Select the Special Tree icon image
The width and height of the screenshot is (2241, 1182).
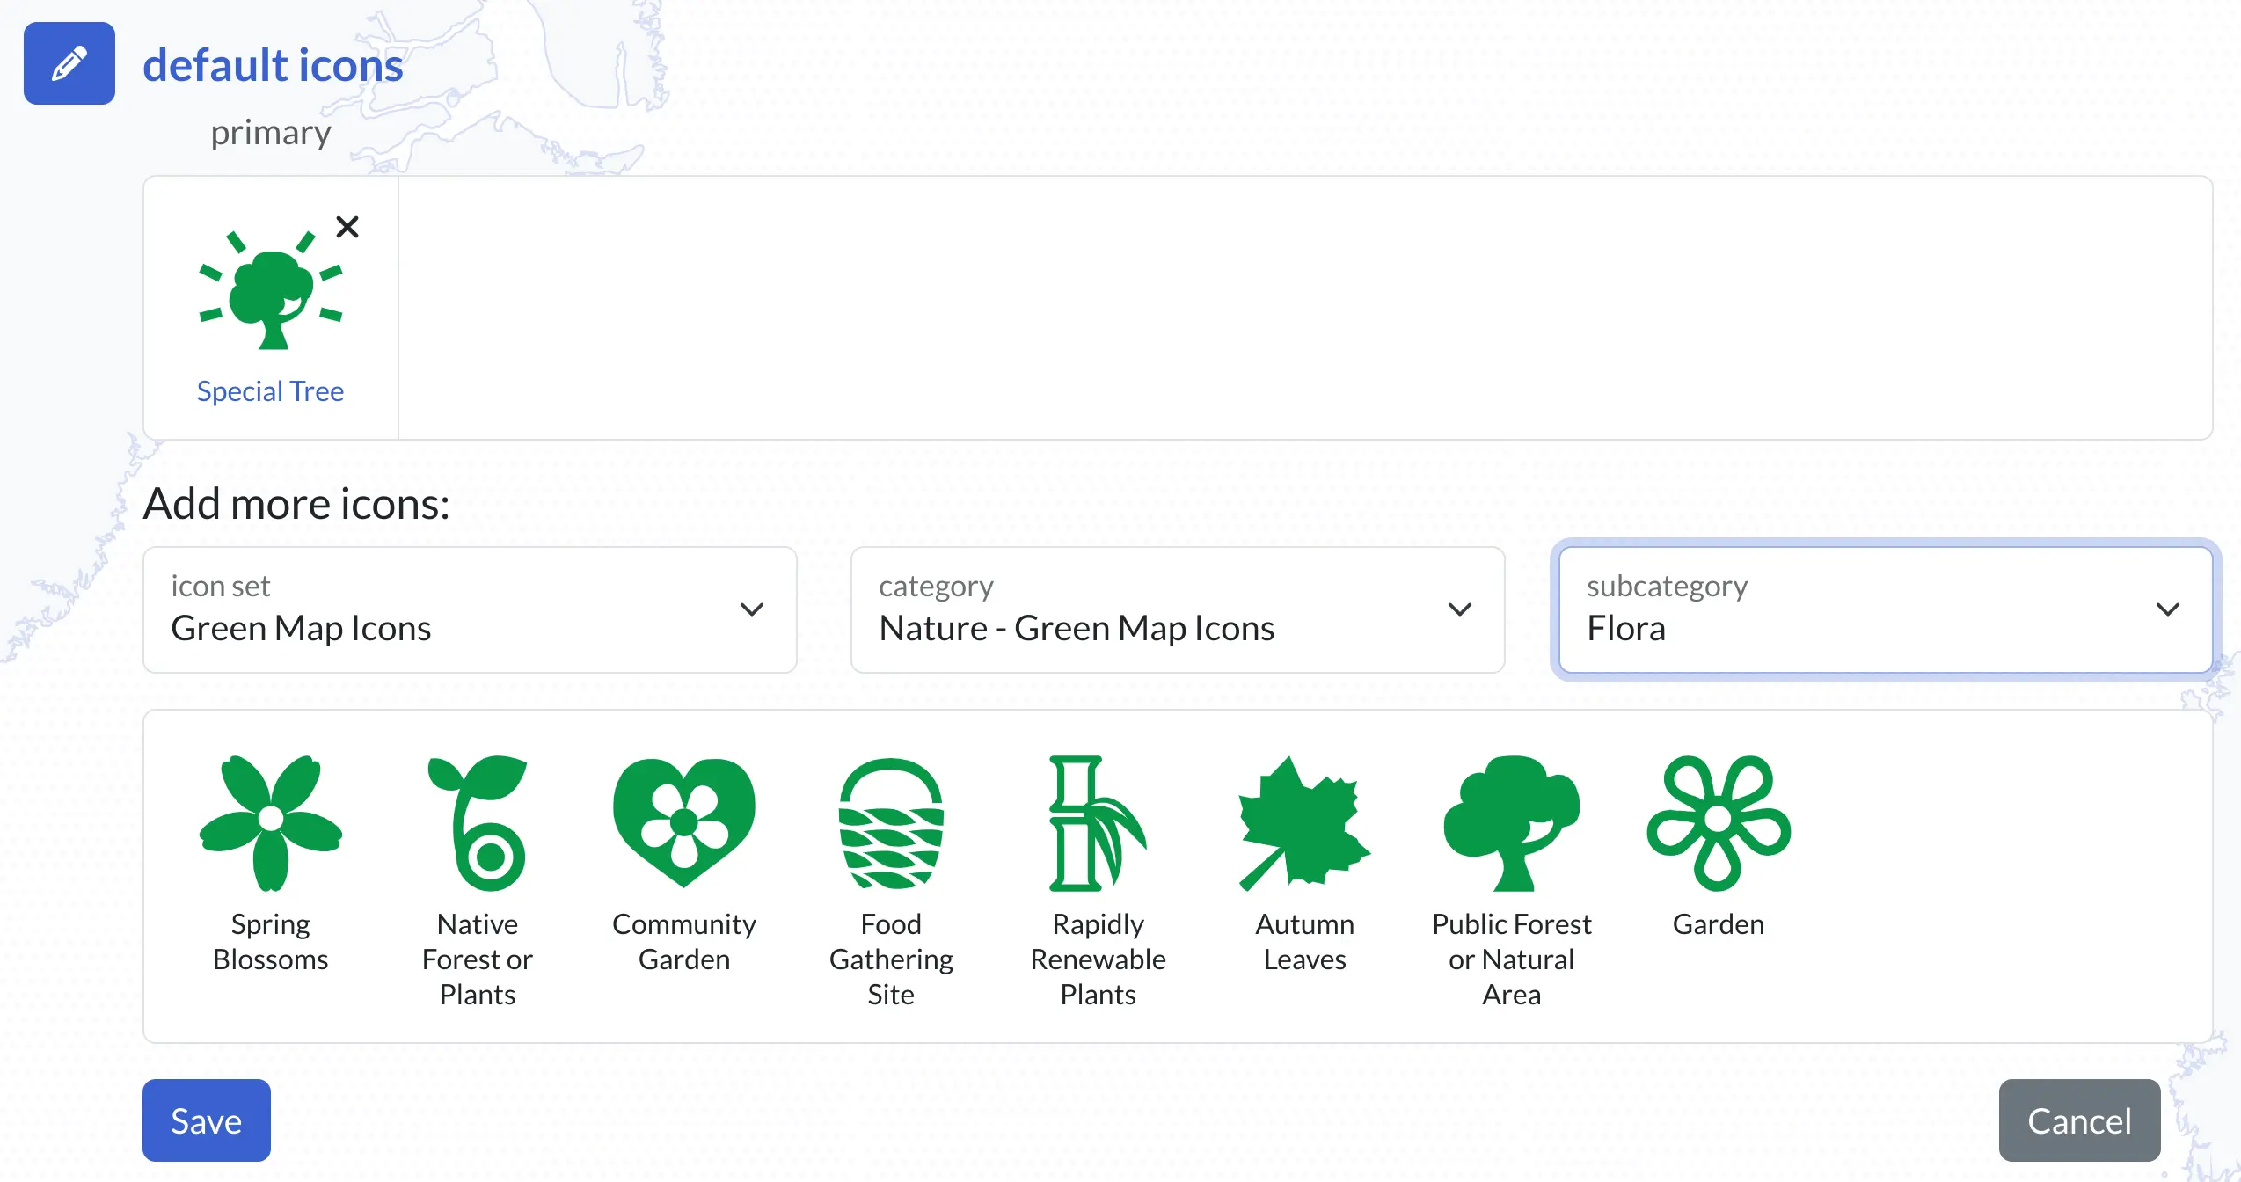pyautogui.click(x=271, y=289)
